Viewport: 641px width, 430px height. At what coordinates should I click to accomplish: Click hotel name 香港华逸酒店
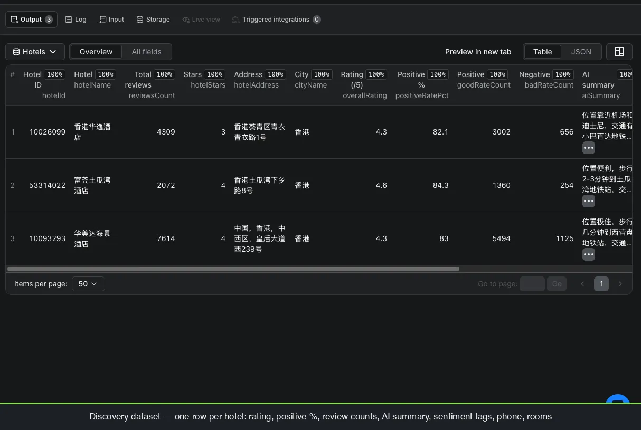point(92,132)
